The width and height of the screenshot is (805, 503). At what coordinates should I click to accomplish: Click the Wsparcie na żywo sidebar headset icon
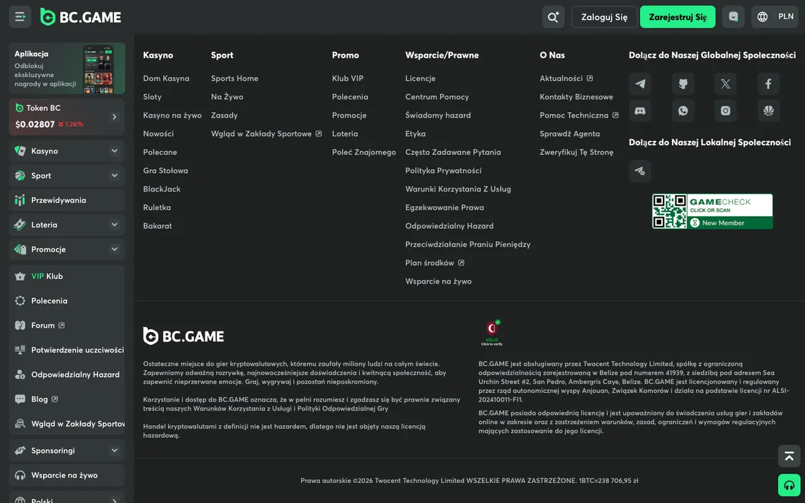coord(20,475)
